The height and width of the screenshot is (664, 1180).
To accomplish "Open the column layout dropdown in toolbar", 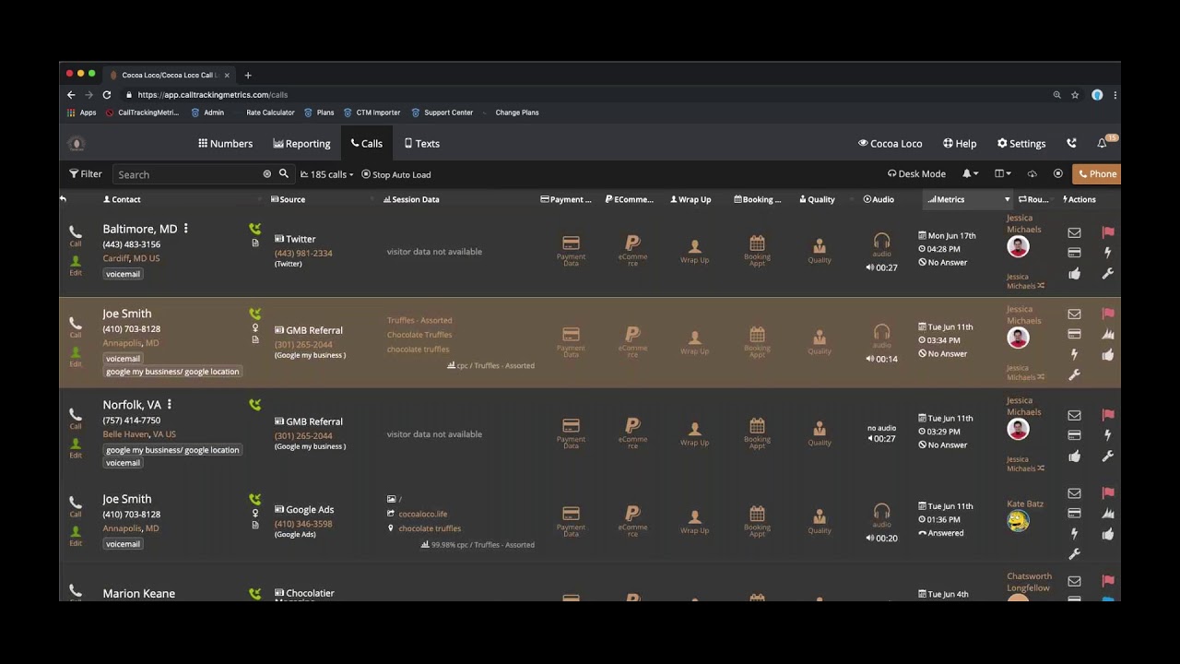I will 1003,173.
